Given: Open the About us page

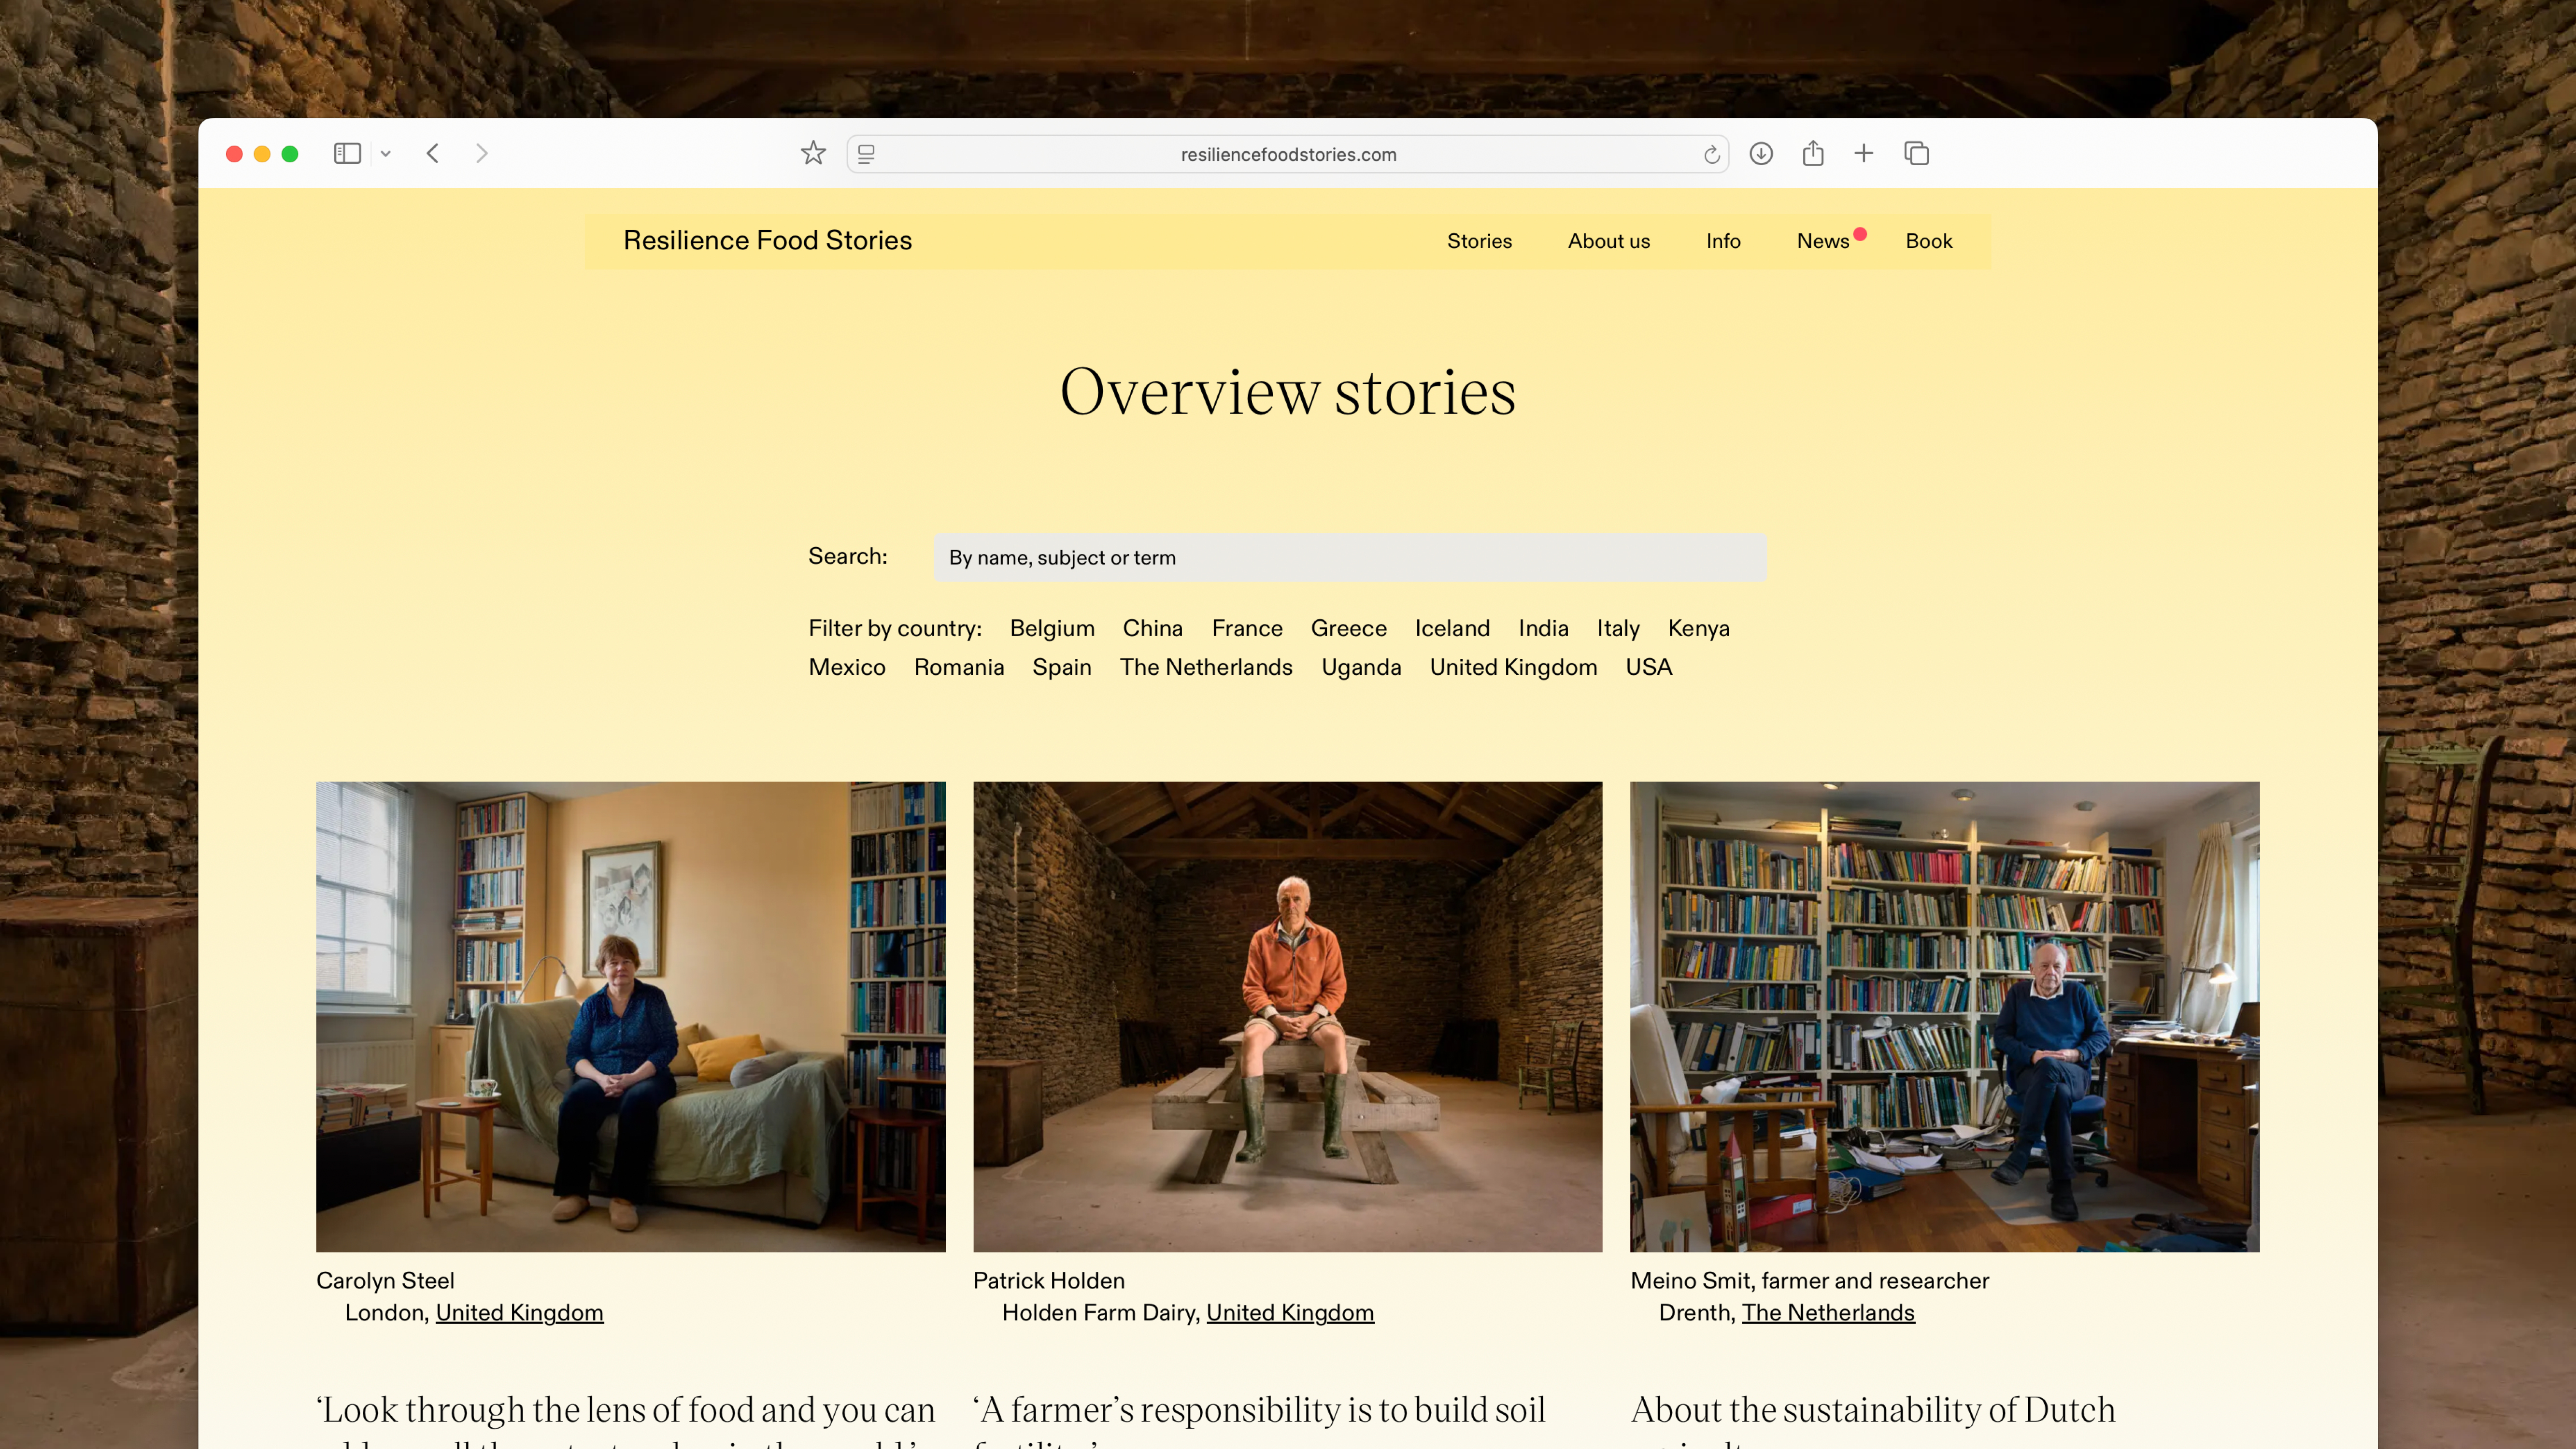Looking at the screenshot, I should [1608, 241].
